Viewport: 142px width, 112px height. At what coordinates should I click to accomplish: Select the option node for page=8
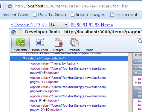(68, 89)
